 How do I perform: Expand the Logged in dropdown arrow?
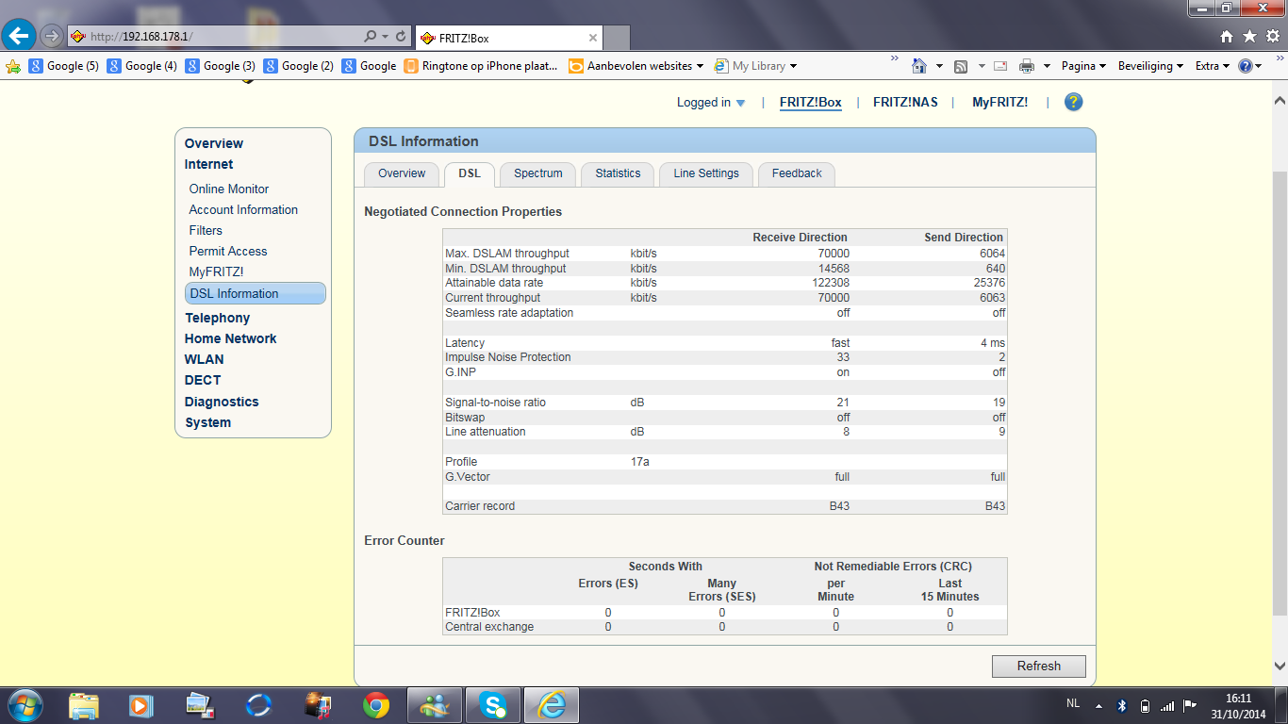740,104
